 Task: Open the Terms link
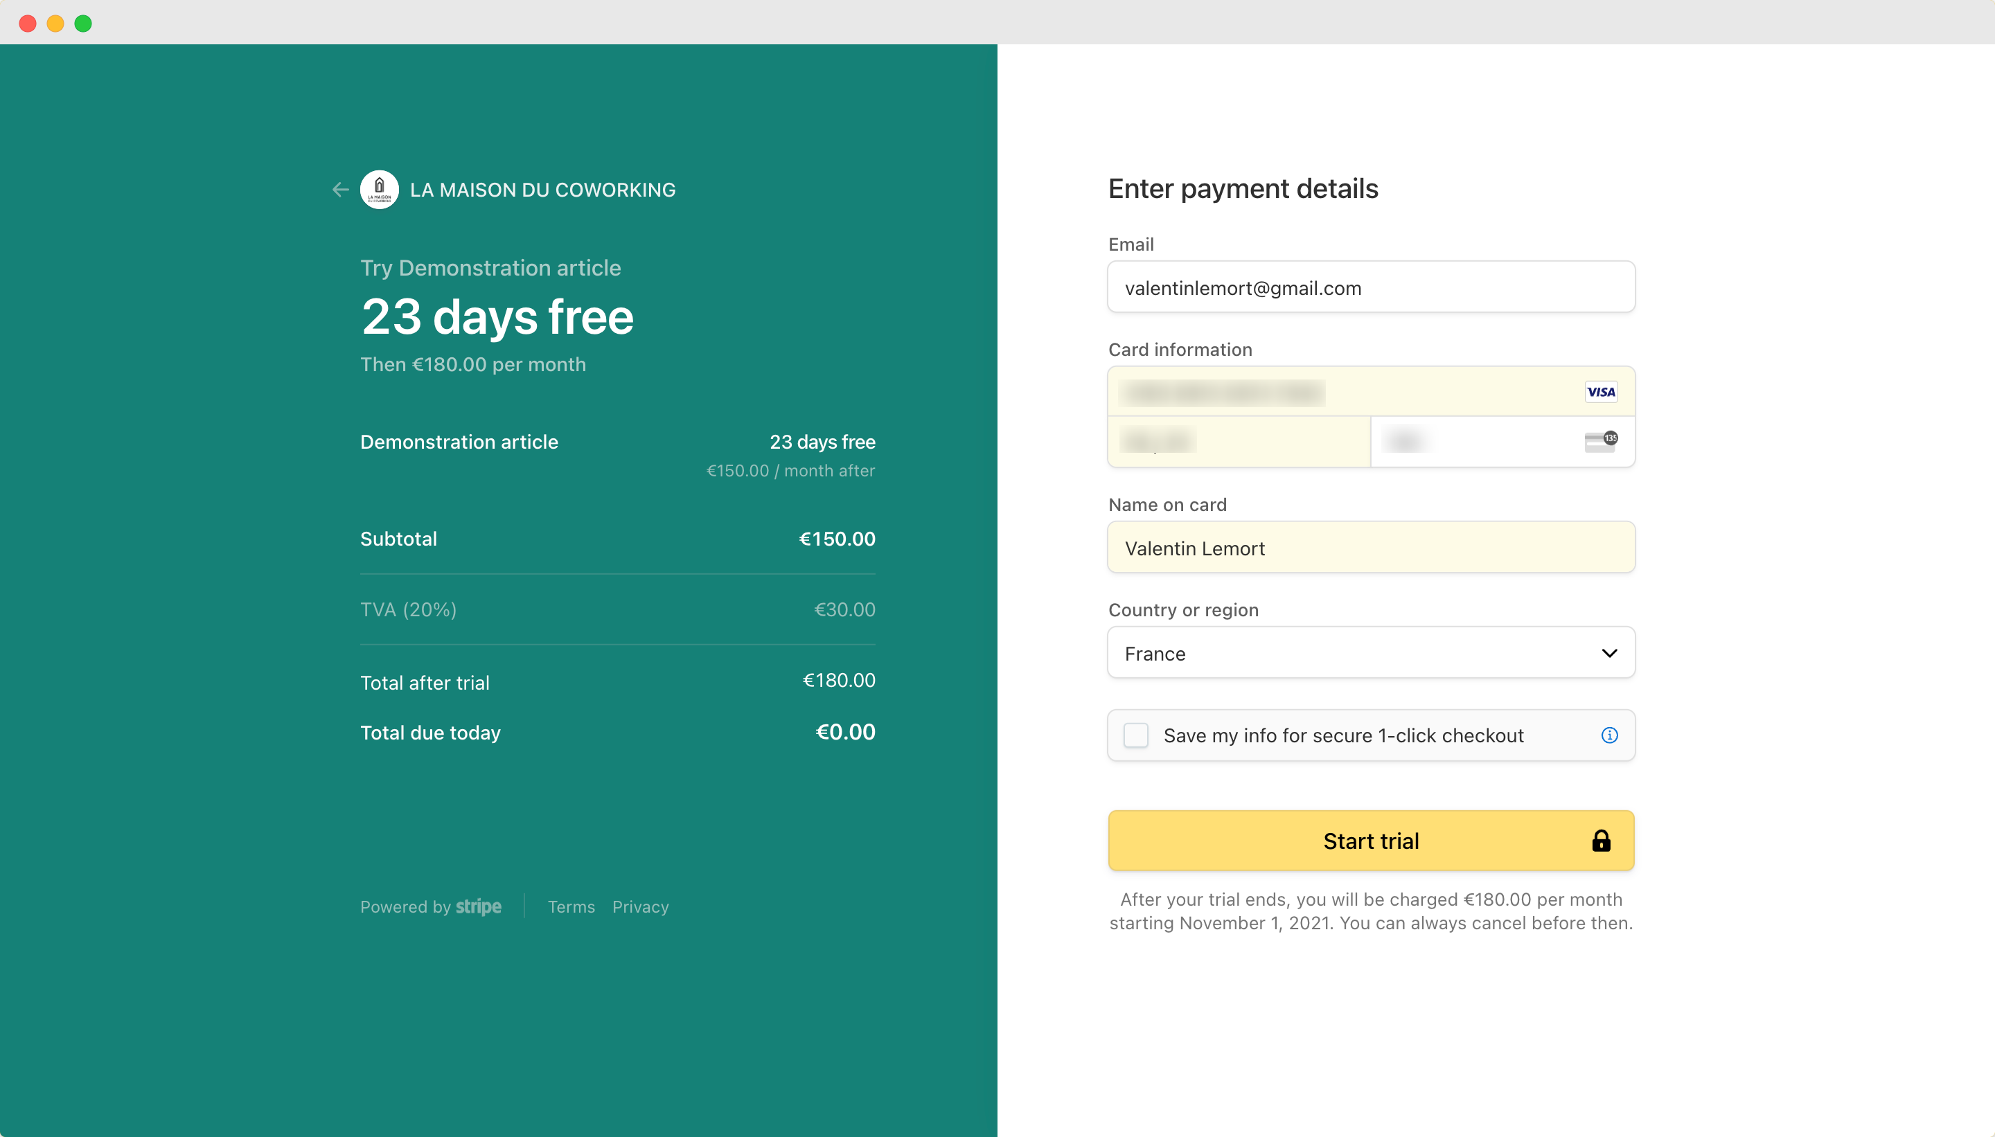click(571, 906)
